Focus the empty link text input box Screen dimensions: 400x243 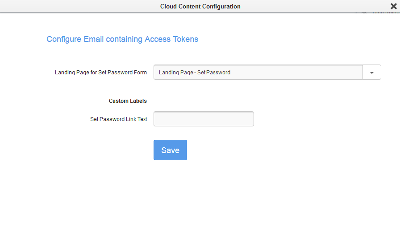click(x=204, y=119)
